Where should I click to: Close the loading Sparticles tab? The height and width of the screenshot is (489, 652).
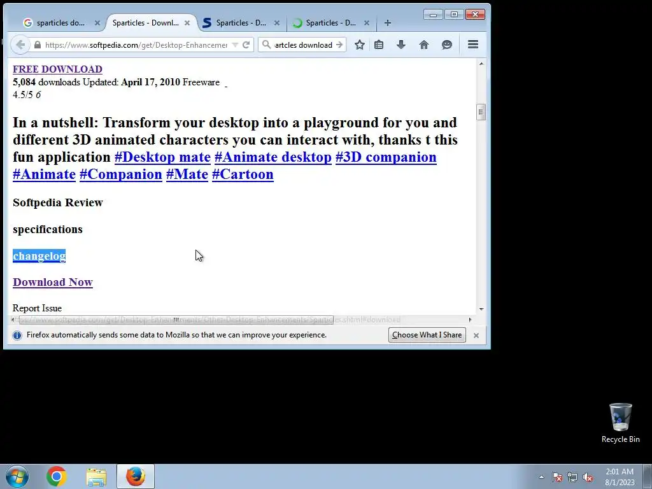coord(367,23)
